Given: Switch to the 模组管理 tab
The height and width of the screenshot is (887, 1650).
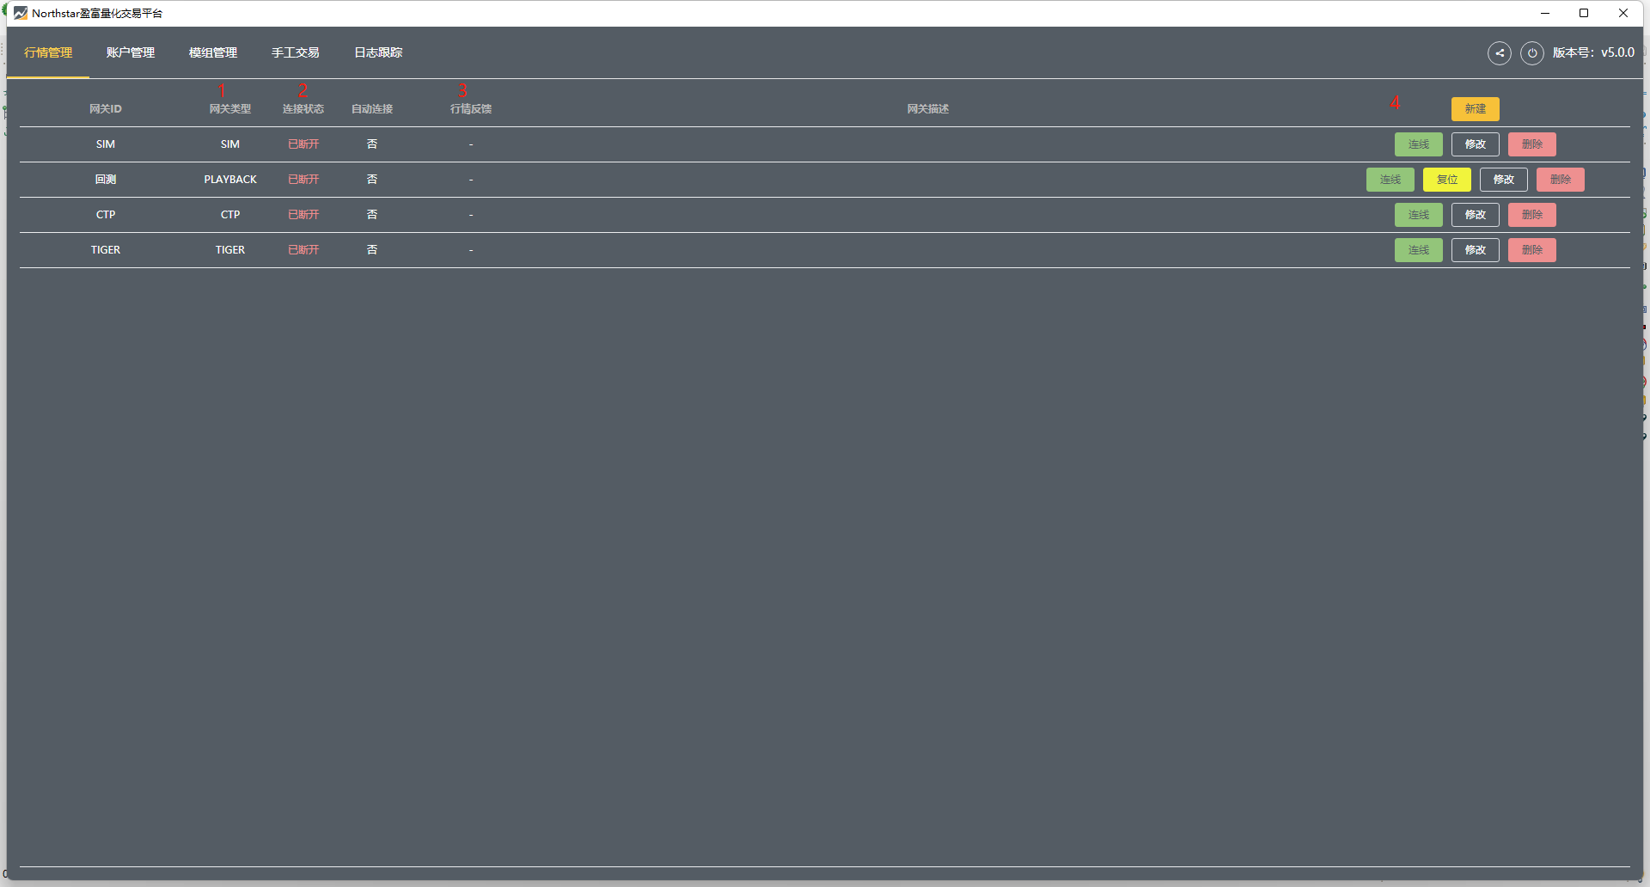Looking at the screenshot, I should [213, 53].
